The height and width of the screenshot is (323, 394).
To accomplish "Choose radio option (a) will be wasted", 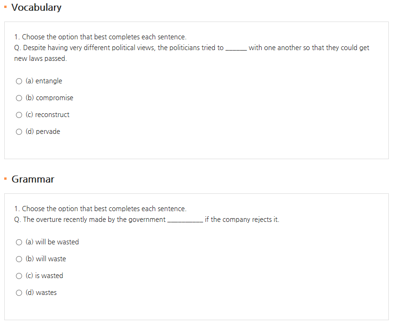I will [x=19, y=242].
